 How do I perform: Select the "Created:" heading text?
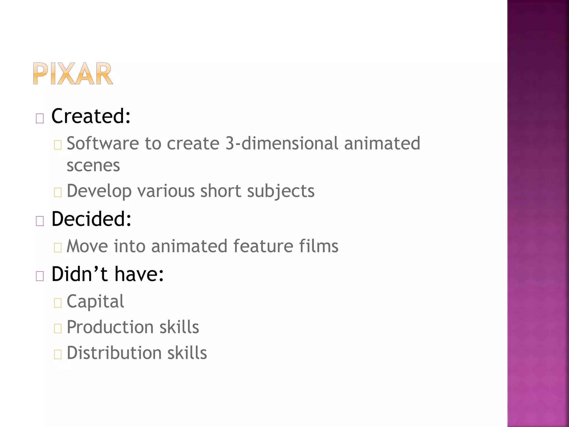[x=91, y=116]
